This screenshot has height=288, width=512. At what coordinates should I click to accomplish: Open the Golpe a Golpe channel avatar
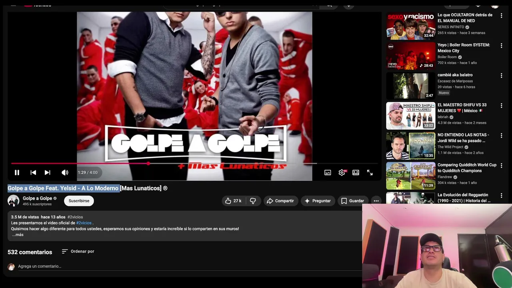coord(14,201)
